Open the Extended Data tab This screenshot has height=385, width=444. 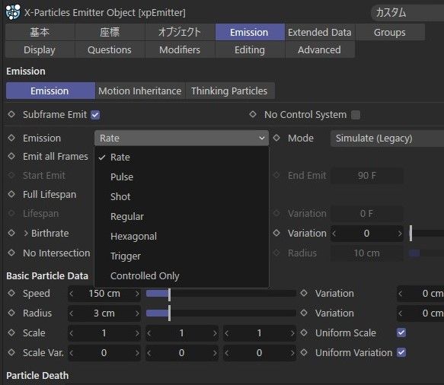[320, 32]
